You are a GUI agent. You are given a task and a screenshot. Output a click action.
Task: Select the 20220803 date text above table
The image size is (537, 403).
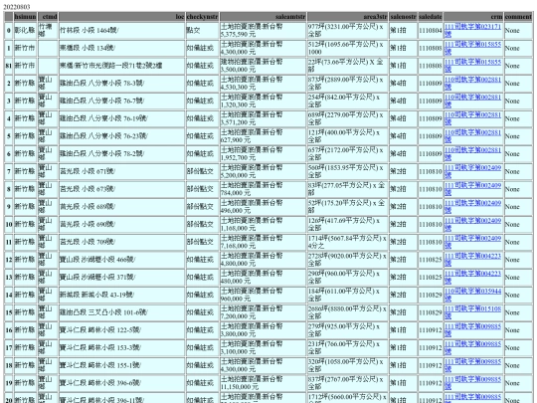17,7
